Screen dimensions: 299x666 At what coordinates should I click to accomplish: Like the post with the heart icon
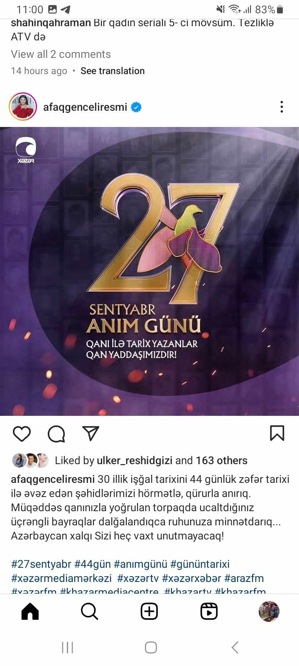22,434
